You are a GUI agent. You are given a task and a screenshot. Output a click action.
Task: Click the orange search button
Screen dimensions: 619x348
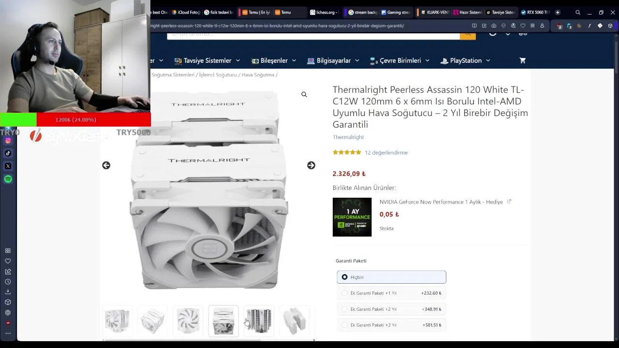pos(468,35)
